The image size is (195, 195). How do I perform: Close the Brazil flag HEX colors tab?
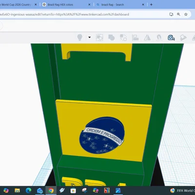tap(89, 5)
